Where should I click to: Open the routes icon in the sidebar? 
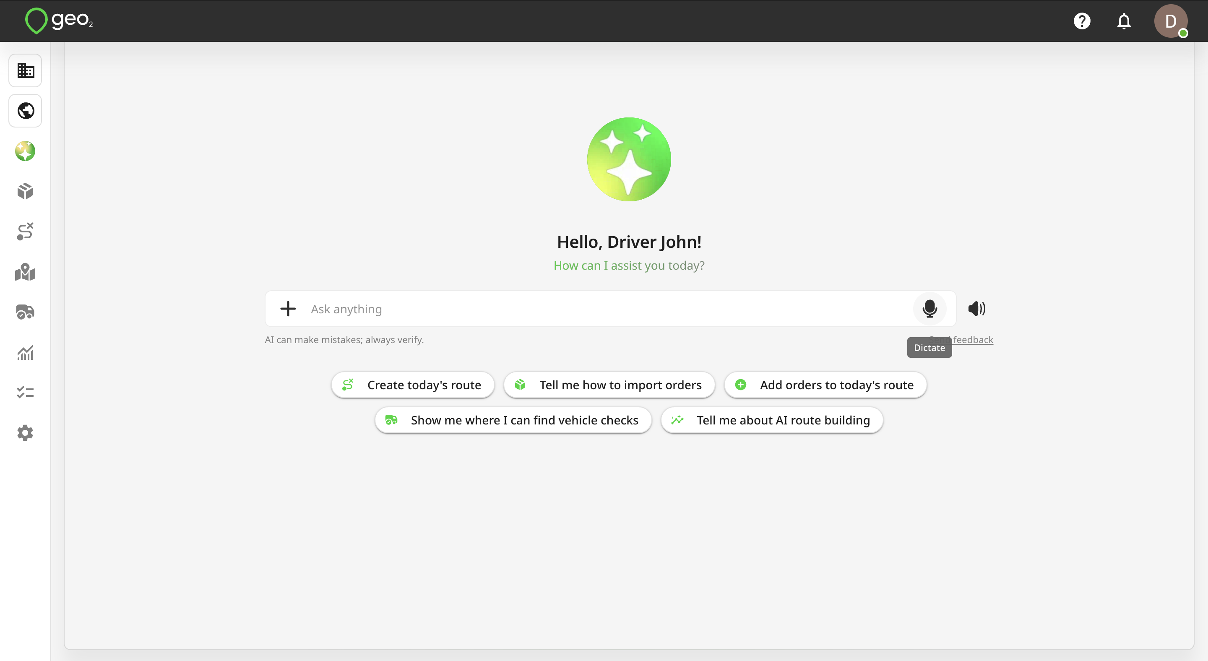(25, 232)
